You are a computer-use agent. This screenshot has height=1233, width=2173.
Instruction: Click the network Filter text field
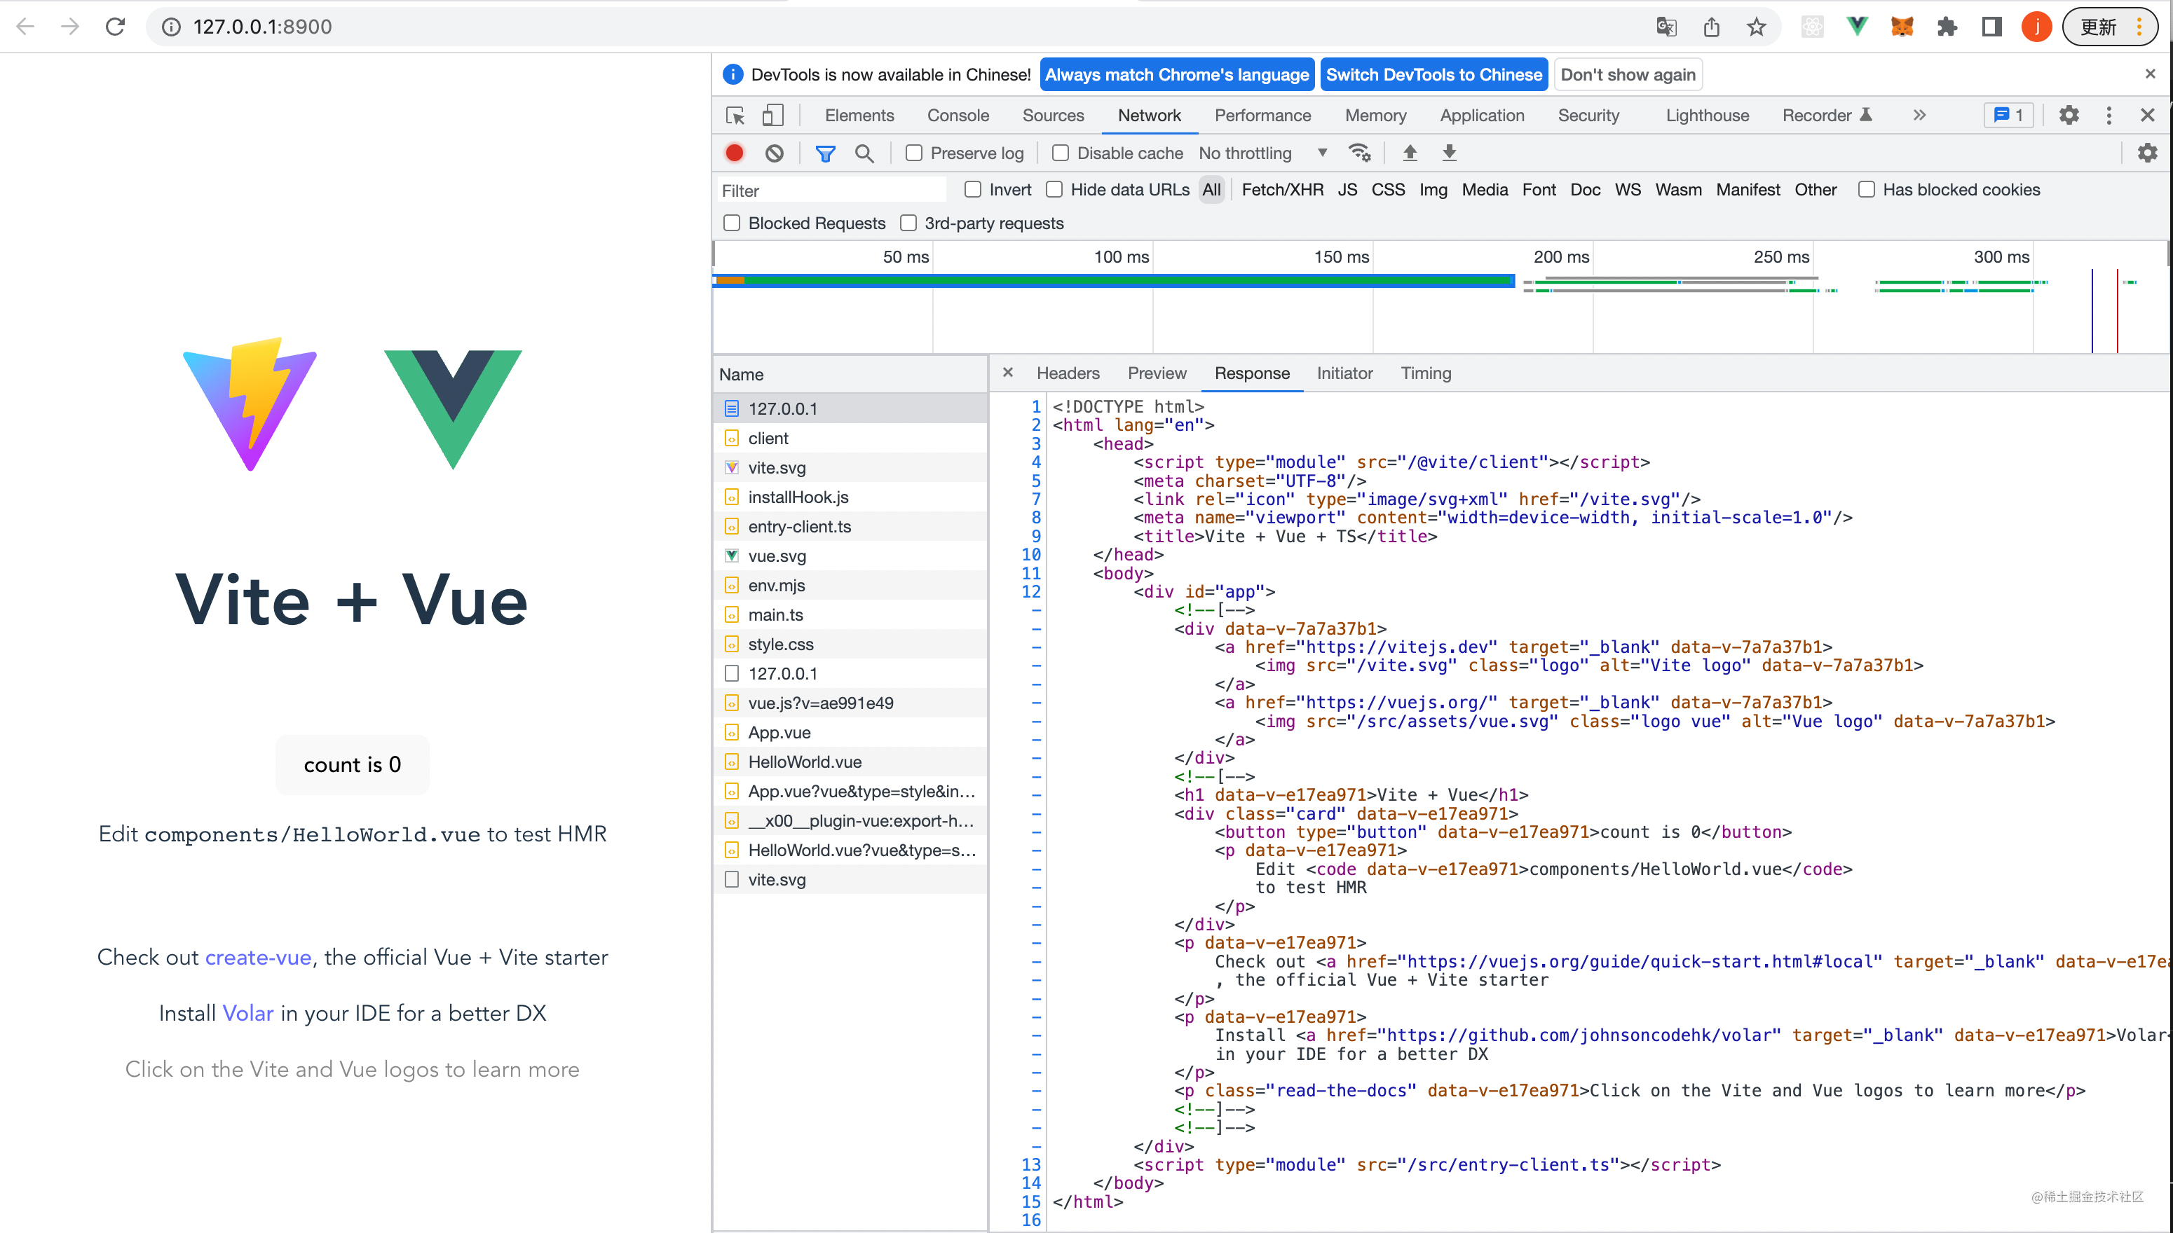tap(830, 191)
